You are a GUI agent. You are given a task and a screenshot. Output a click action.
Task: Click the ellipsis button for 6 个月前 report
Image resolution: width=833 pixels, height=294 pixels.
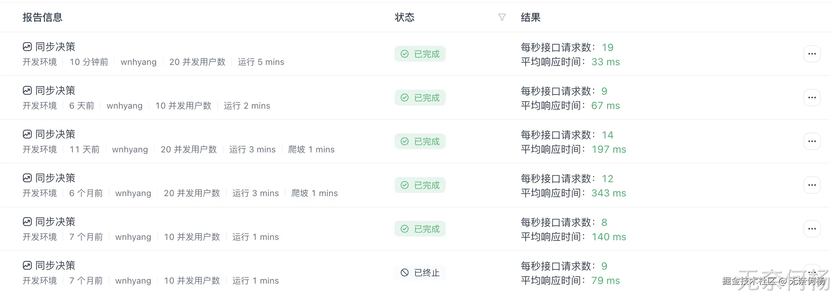click(812, 185)
